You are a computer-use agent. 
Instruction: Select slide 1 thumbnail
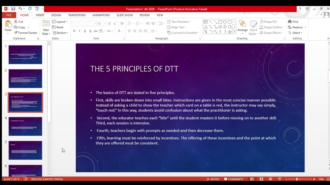pos(25,55)
